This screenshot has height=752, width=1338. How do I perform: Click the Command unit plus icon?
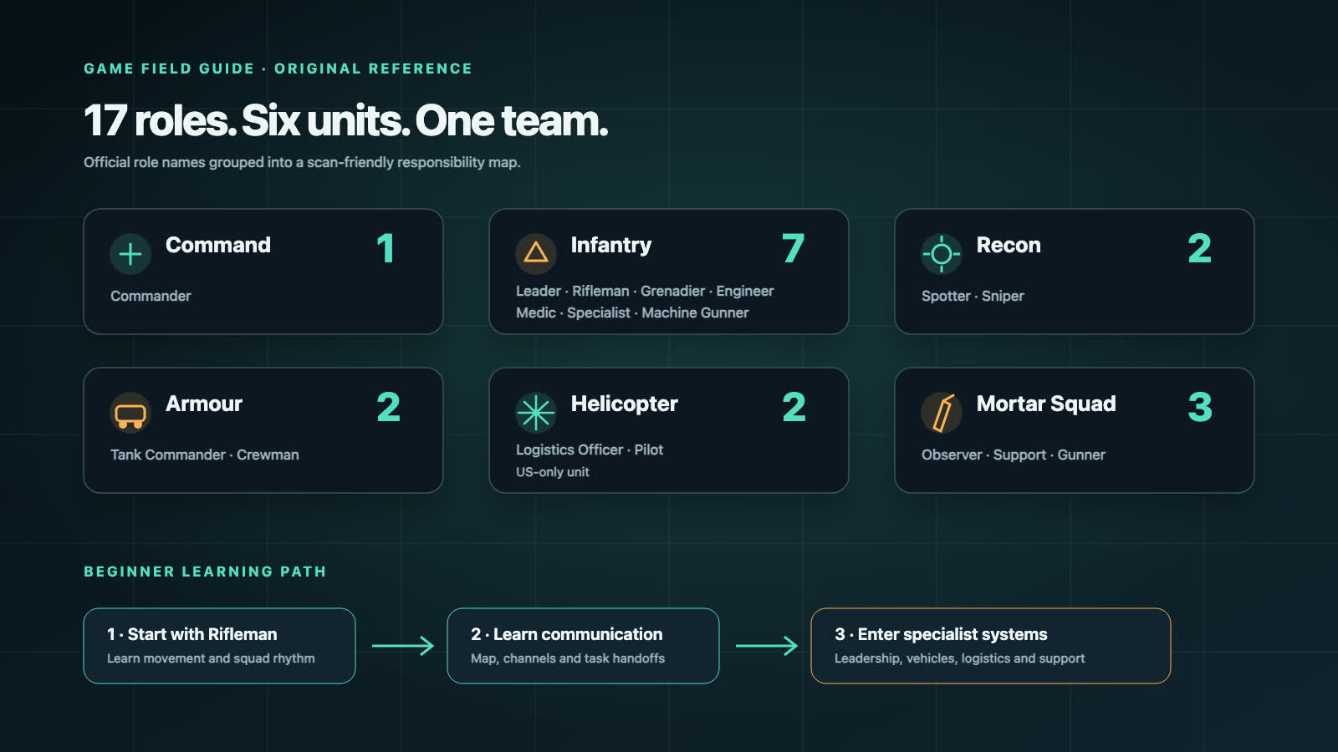[130, 254]
